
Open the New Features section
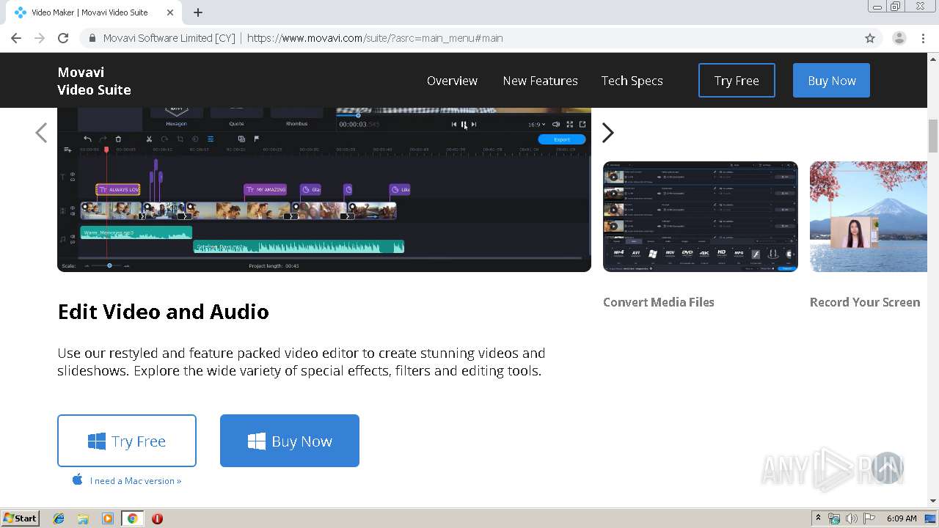coord(540,81)
